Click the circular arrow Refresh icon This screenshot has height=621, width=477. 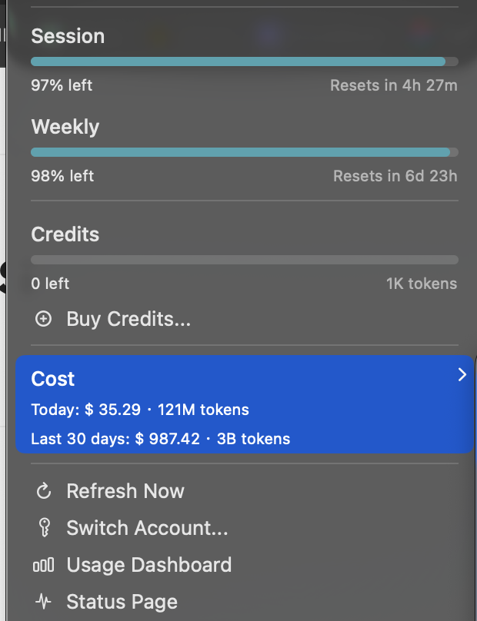point(44,491)
